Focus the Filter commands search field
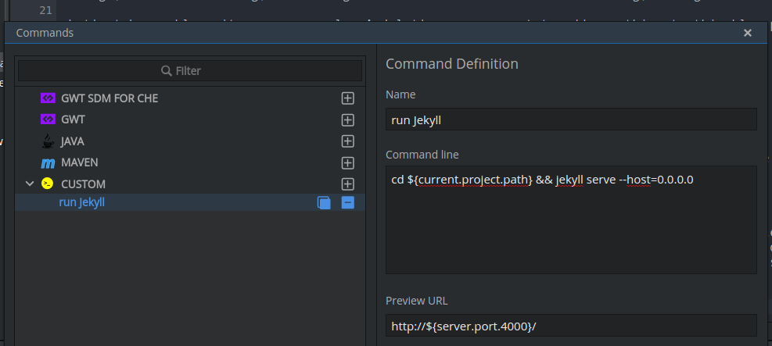The image size is (772, 346). click(190, 71)
